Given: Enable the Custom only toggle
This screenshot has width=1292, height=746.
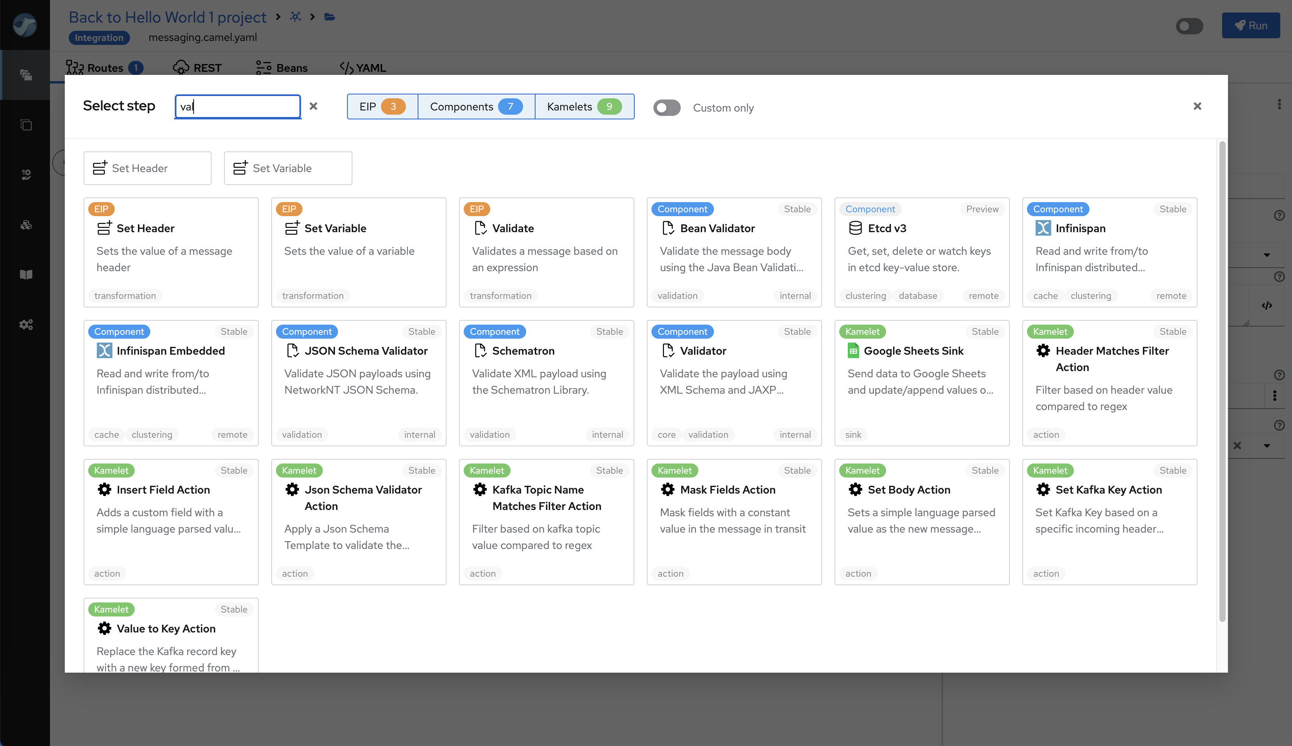Looking at the screenshot, I should pyautogui.click(x=667, y=108).
